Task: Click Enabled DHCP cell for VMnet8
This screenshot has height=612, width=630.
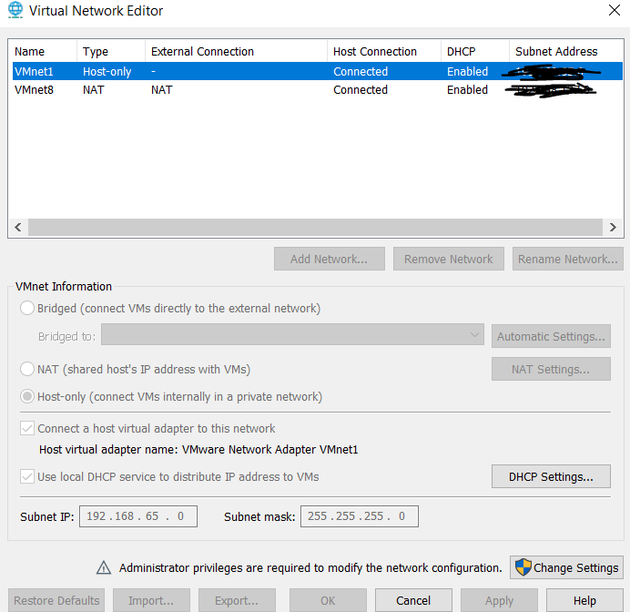Action: [x=467, y=89]
